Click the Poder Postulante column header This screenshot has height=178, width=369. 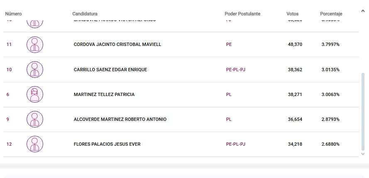tap(242, 14)
